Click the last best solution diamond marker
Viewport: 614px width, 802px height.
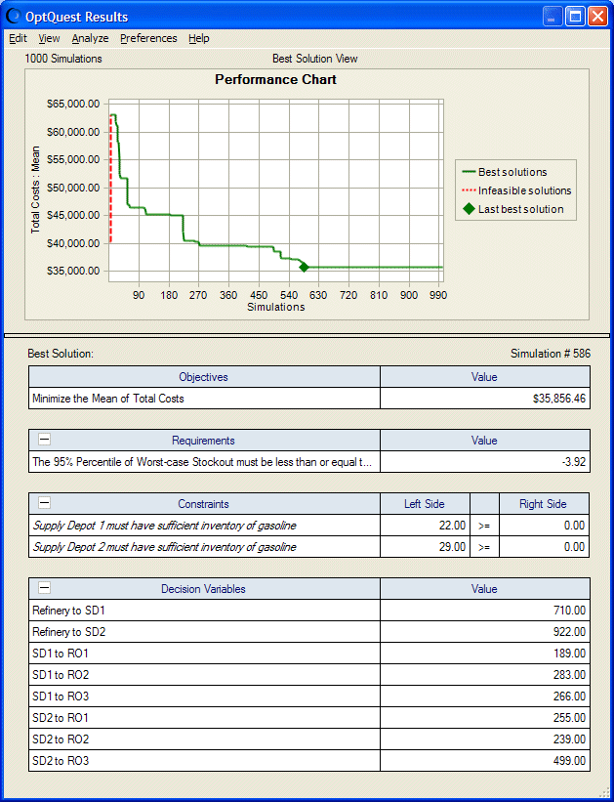304,267
